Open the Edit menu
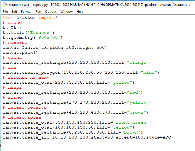This screenshot has width=195, height=151. tap(14, 12)
